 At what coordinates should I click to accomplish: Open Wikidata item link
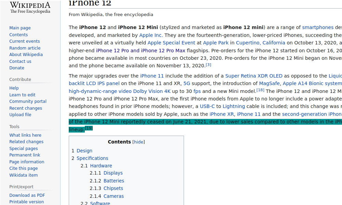click(x=24, y=175)
